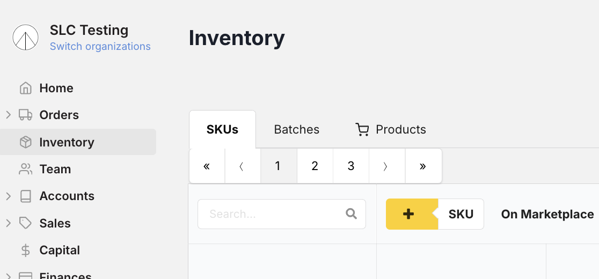Click the Inventory box icon

(25, 142)
